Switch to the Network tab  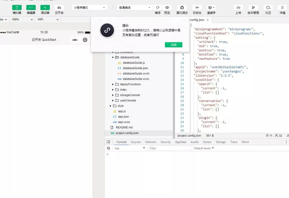tap(151, 142)
